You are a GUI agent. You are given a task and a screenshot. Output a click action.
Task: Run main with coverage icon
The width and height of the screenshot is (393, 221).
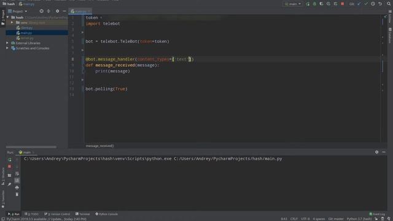(x=321, y=4)
